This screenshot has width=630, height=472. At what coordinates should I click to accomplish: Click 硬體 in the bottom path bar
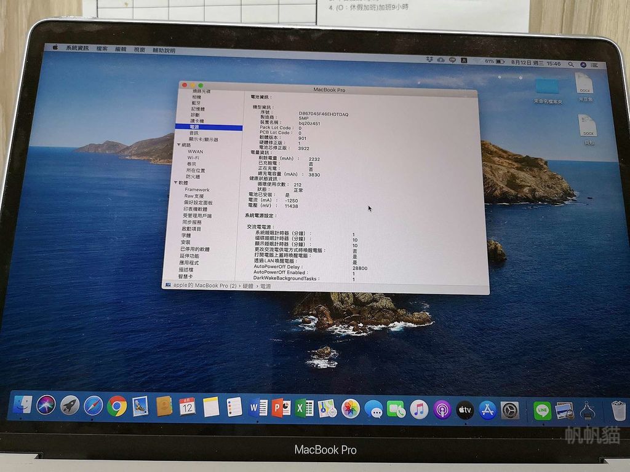click(x=248, y=286)
